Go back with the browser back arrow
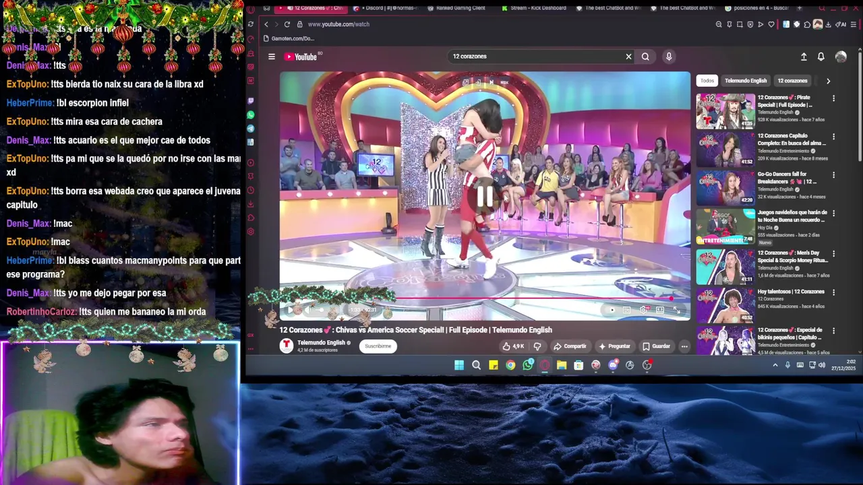This screenshot has width=863, height=485. [x=266, y=24]
